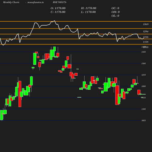Click the open value 'O: 1170.00'

click(x=58, y=8)
